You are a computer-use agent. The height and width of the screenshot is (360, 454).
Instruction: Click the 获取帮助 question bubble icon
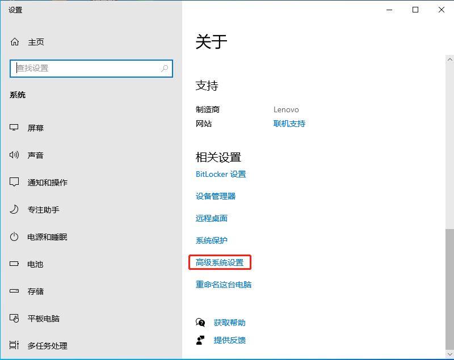[201, 322]
